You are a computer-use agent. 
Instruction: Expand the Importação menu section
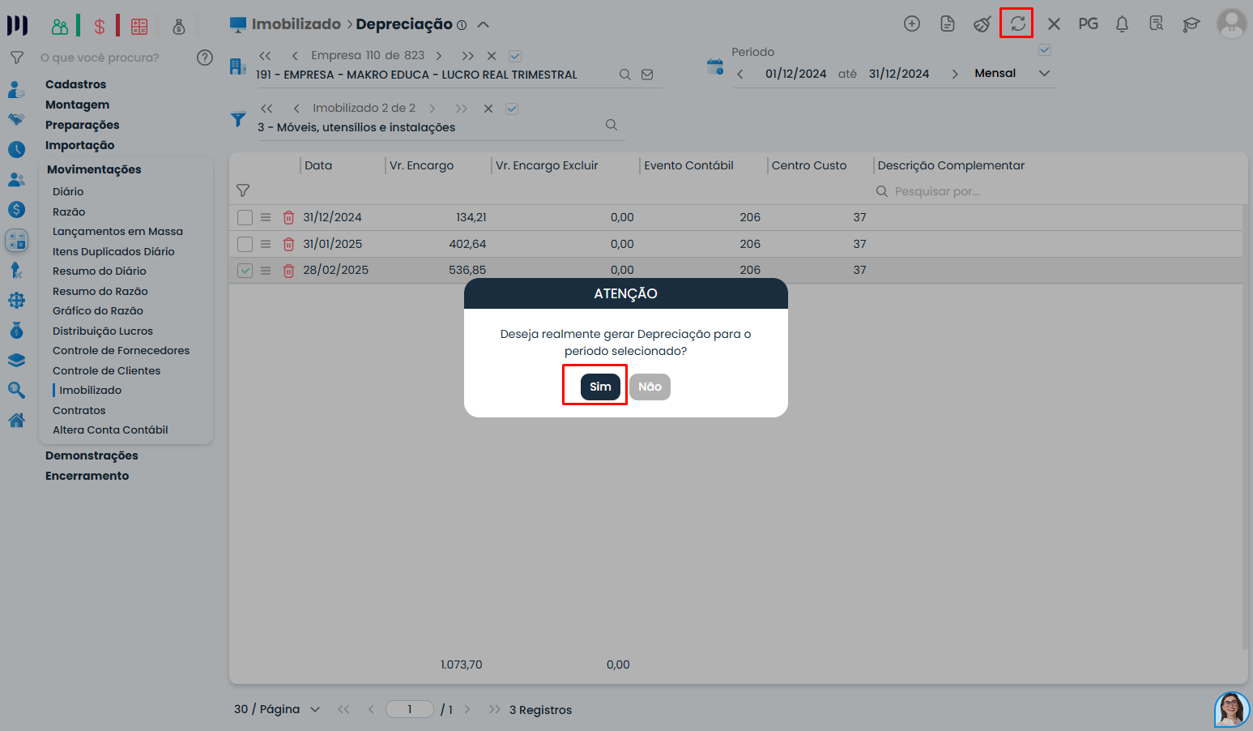[x=79, y=145]
